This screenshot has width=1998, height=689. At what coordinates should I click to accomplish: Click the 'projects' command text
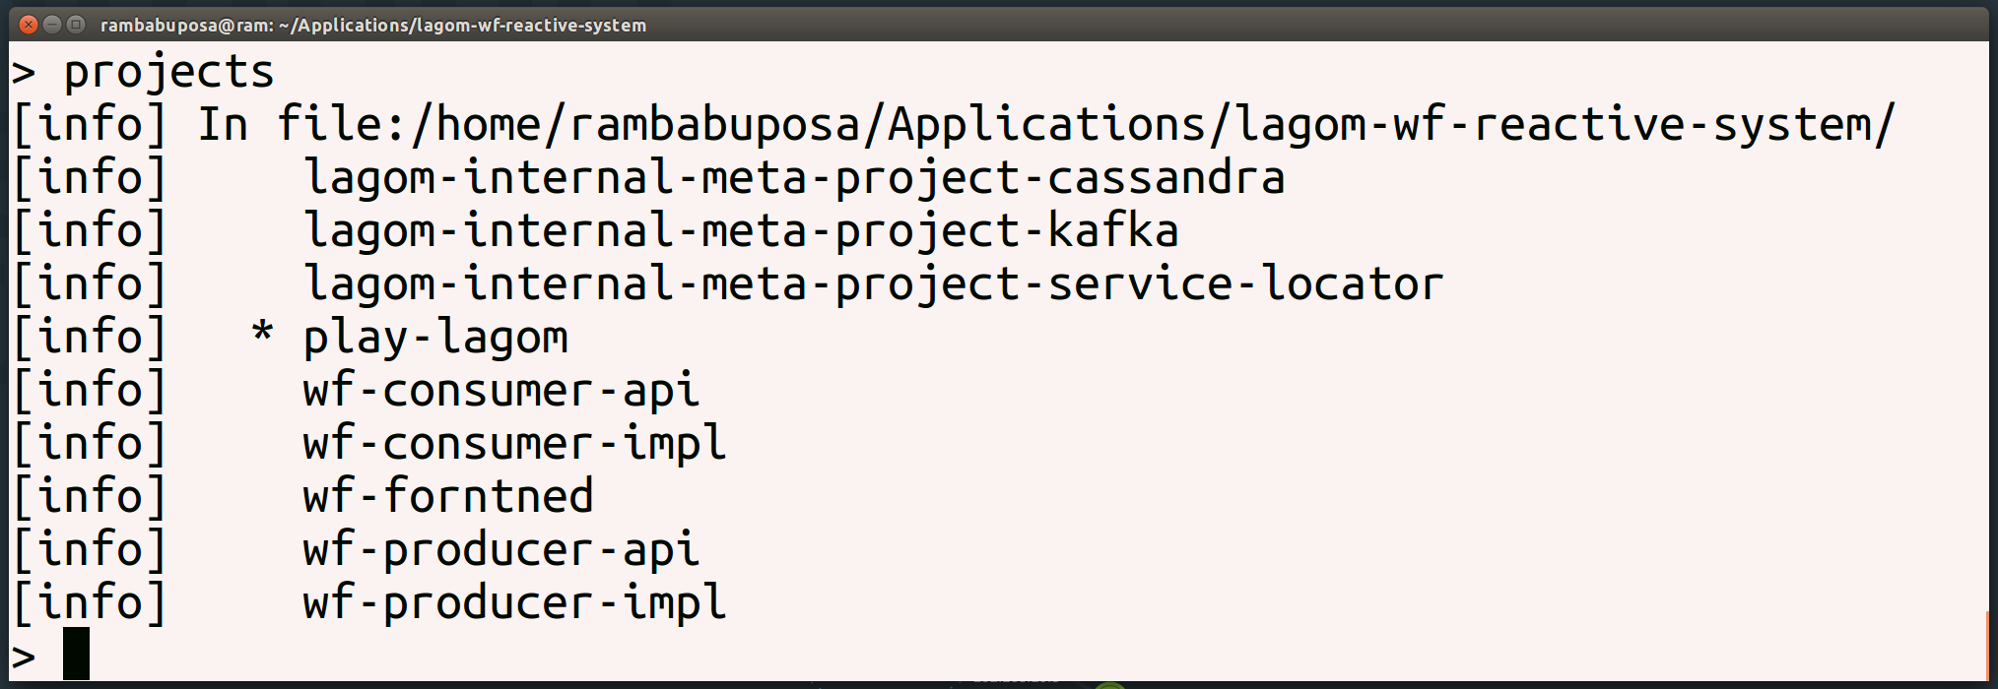pos(169,73)
